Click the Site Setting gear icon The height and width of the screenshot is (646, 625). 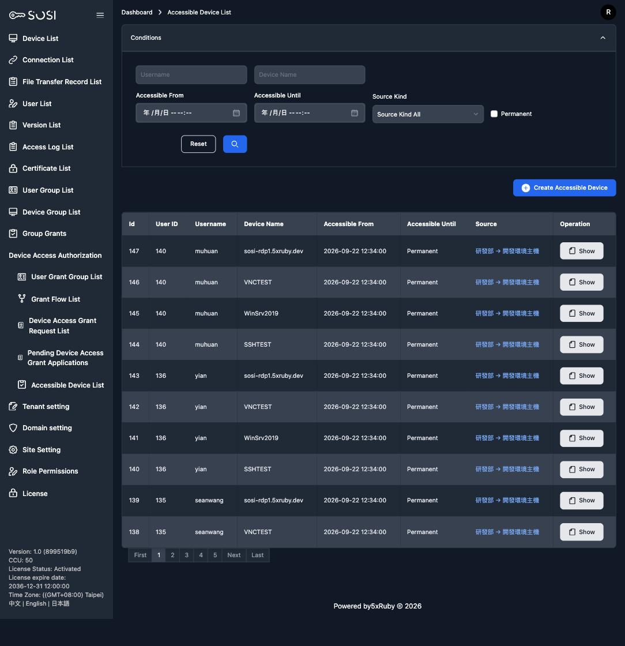[x=13, y=449]
